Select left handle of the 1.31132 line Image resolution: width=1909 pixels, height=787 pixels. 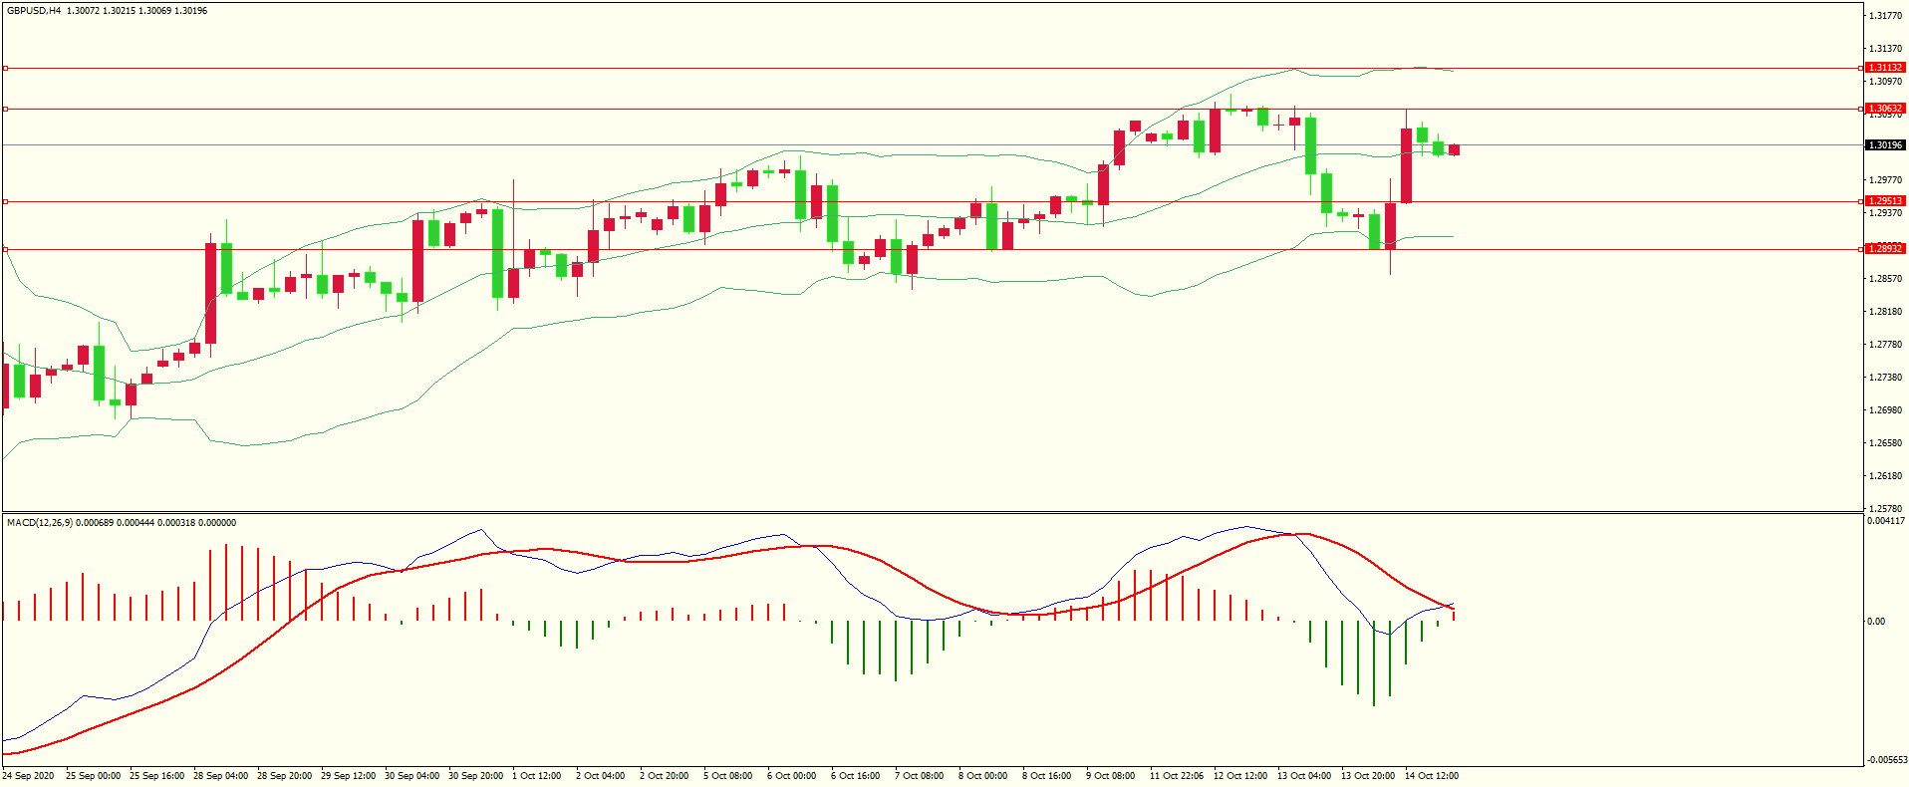coord(6,69)
